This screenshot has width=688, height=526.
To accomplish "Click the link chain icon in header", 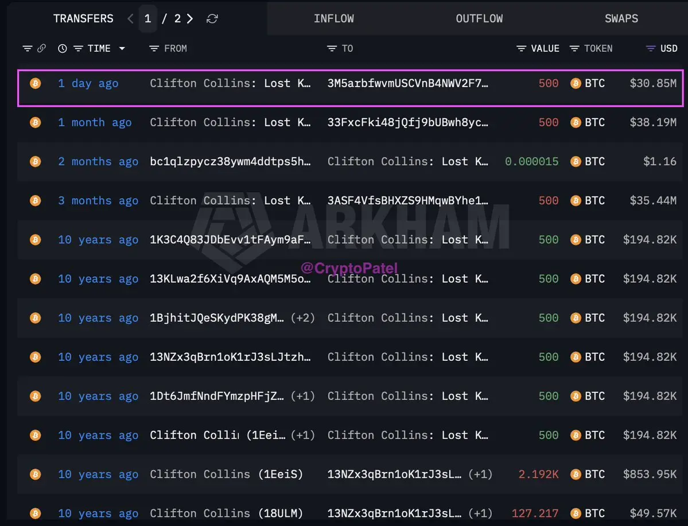I will 41,48.
